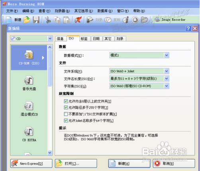
Task: Copy using the two-pages toolbar icon
Action: pyautogui.click(x=57, y=20)
